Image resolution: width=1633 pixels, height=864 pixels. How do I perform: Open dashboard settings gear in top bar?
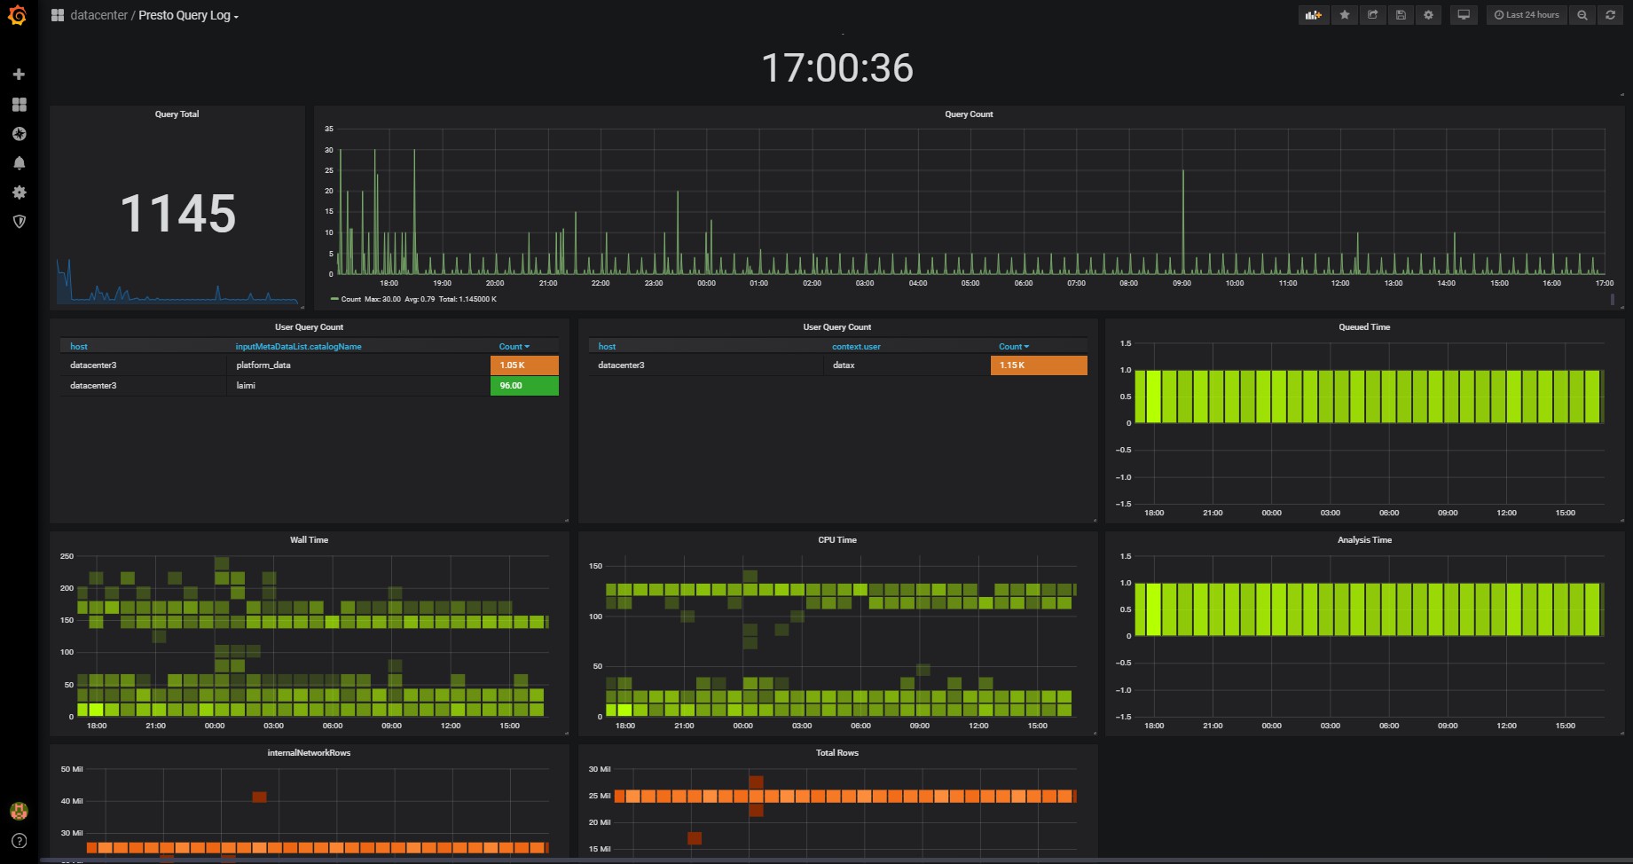coord(1428,15)
